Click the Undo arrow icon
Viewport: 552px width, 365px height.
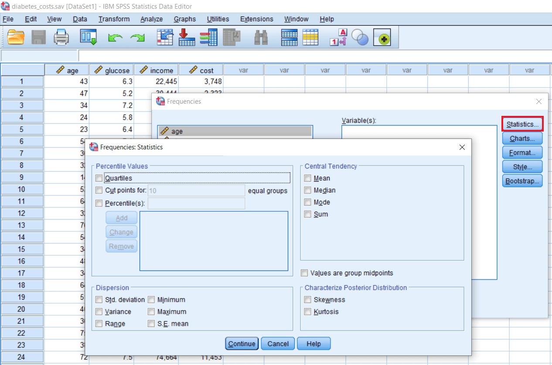click(x=115, y=37)
